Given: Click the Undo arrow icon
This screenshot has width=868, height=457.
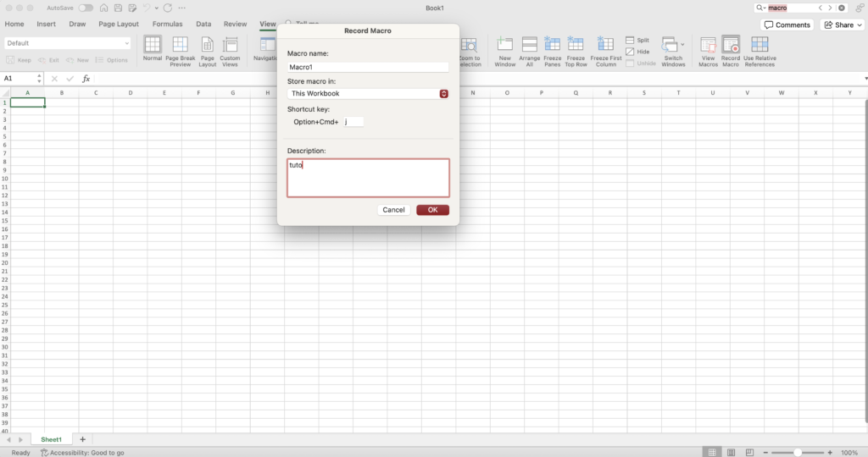Looking at the screenshot, I should click(147, 8).
